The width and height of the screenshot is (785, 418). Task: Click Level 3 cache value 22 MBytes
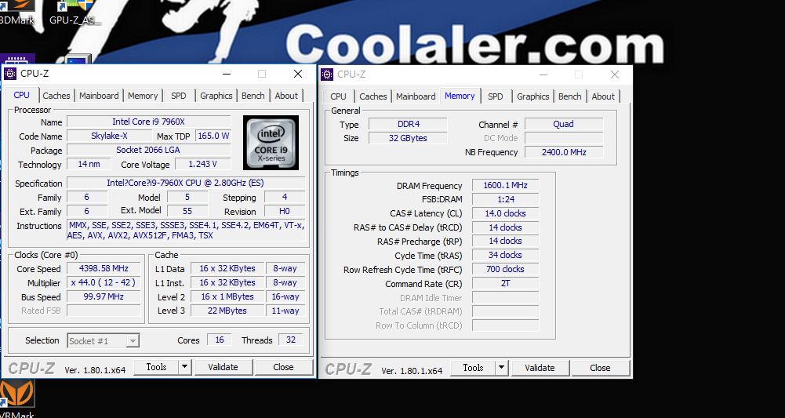[x=227, y=311]
